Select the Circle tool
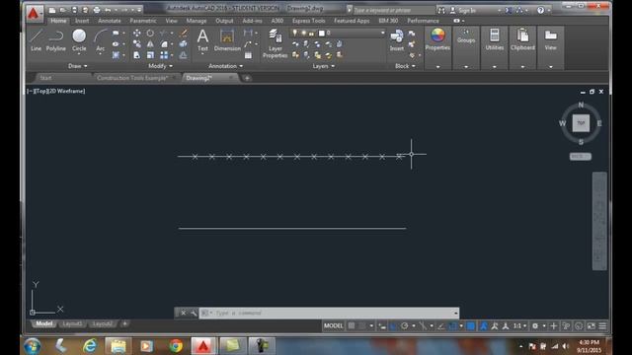632x355 pixels. [x=79, y=40]
